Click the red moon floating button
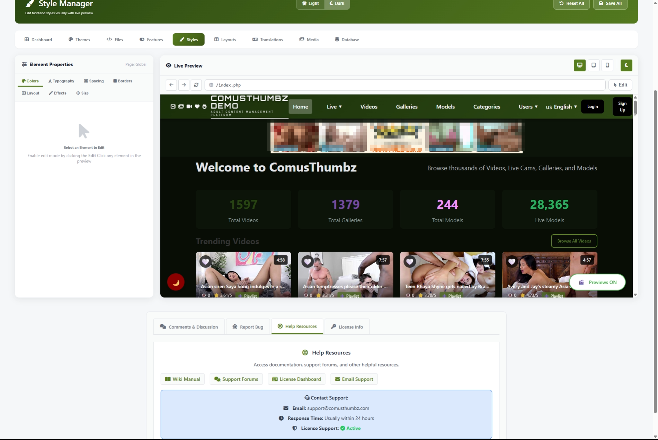The height and width of the screenshot is (440, 658). (x=176, y=282)
